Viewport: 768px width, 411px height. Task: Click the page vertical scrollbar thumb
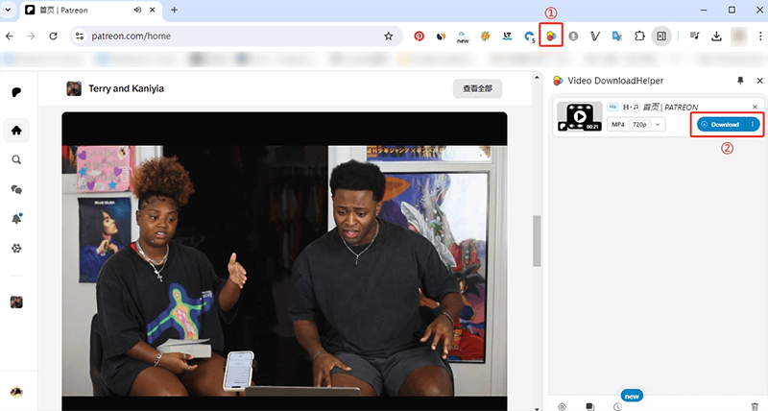537,240
